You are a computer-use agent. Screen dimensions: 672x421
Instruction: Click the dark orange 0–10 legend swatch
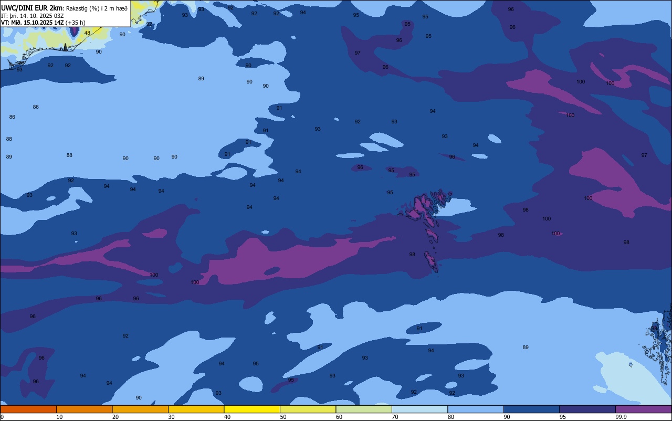click(28, 409)
